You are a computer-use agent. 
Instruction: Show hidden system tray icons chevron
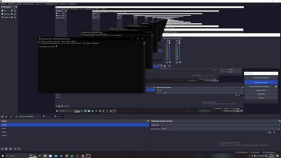[x=249, y=156]
